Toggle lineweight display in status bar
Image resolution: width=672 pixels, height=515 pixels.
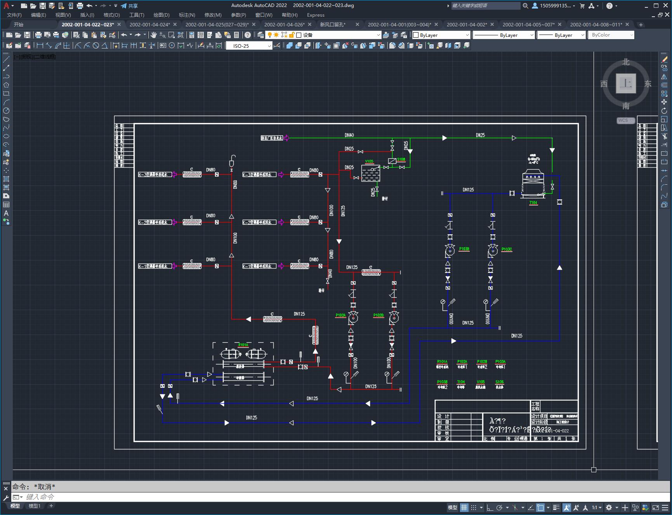[x=556, y=508]
